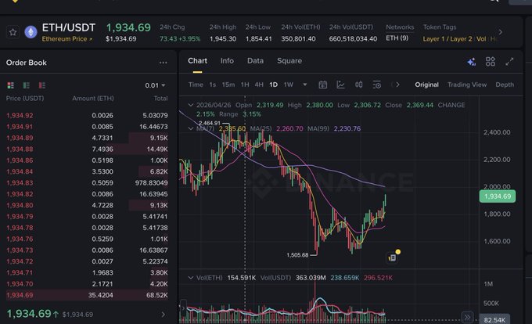This screenshot has height=324, width=532.
Task: Select the Original chart view
Action: (426, 85)
